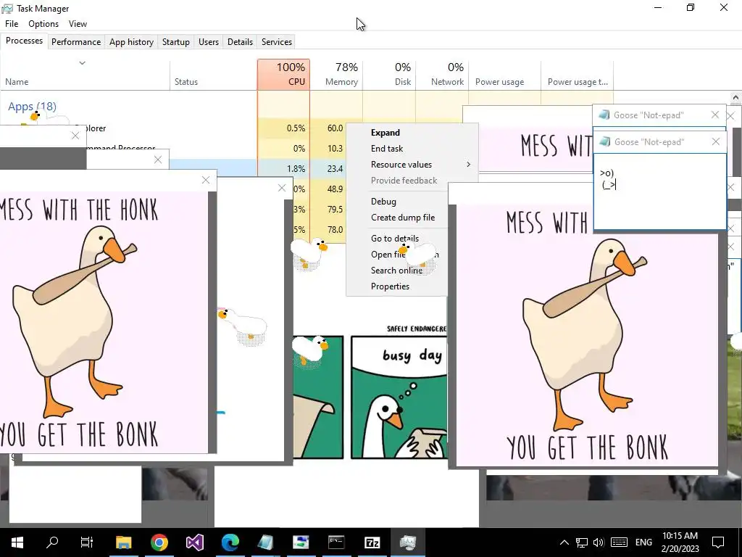Switch to the Users tab

coord(209,41)
